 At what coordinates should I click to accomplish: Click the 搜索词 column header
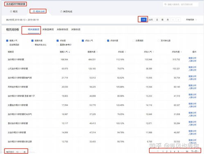click(11, 52)
